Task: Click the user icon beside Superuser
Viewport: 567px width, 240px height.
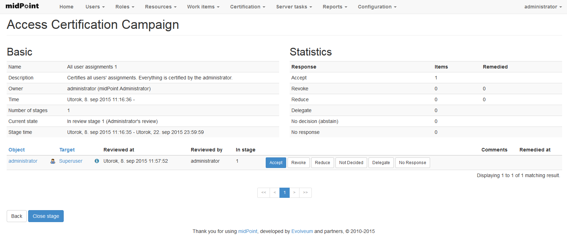Action: pos(53,161)
